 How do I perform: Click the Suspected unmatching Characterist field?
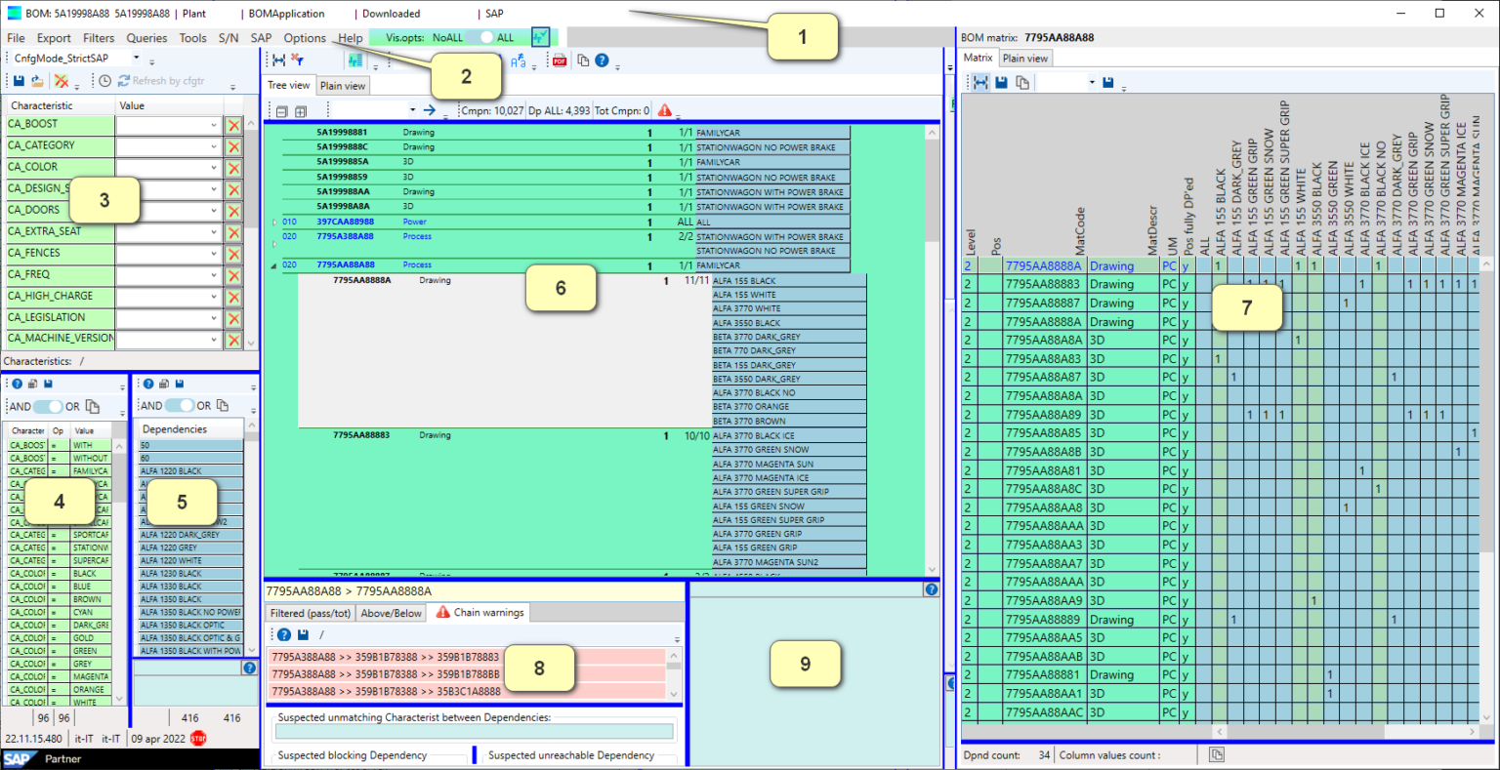[476, 731]
